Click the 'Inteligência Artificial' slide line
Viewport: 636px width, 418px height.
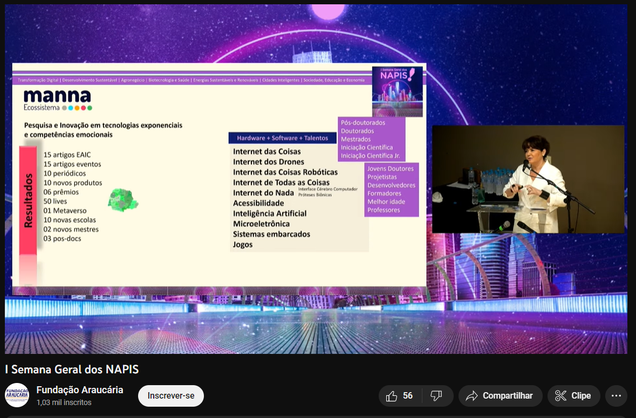tap(270, 213)
